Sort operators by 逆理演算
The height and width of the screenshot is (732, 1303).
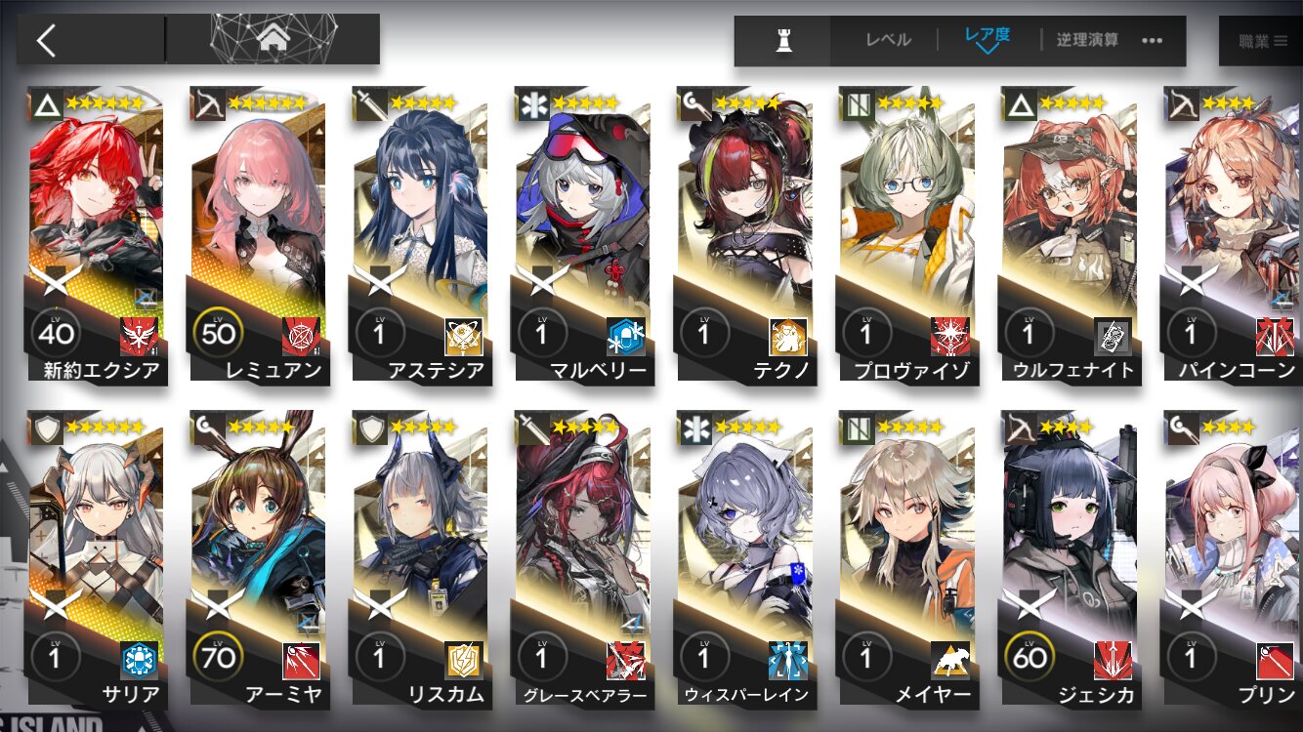coord(1087,40)
